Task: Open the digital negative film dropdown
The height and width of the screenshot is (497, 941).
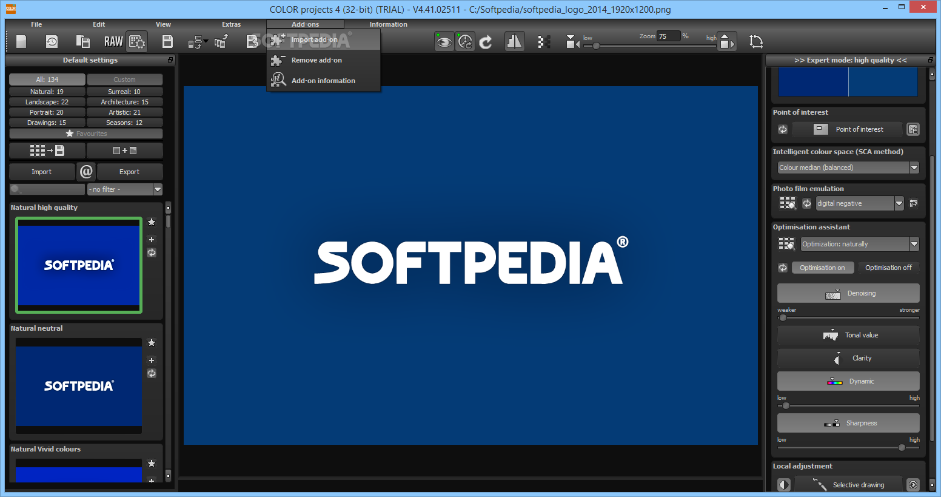Action: 860,203
